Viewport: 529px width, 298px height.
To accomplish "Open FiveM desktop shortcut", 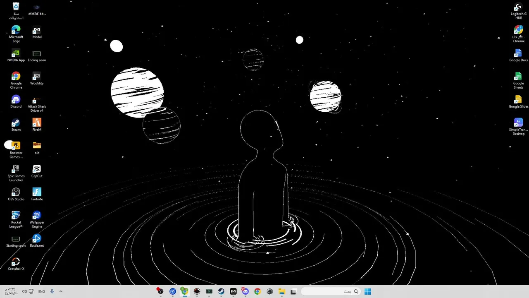I will tap(37, 125).
